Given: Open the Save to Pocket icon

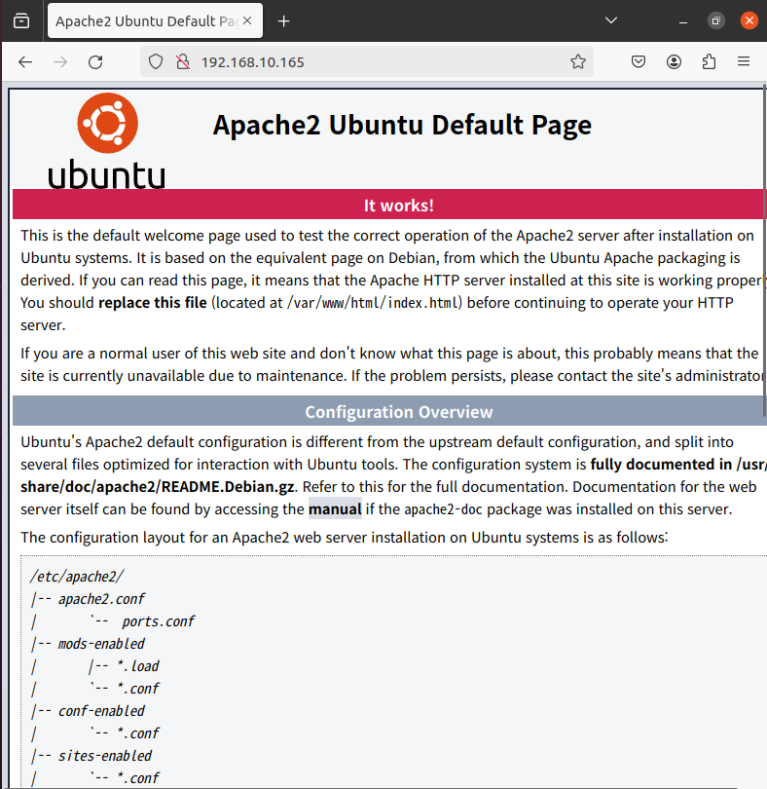Looking at the screenshot, I should [x=639, y=62].
